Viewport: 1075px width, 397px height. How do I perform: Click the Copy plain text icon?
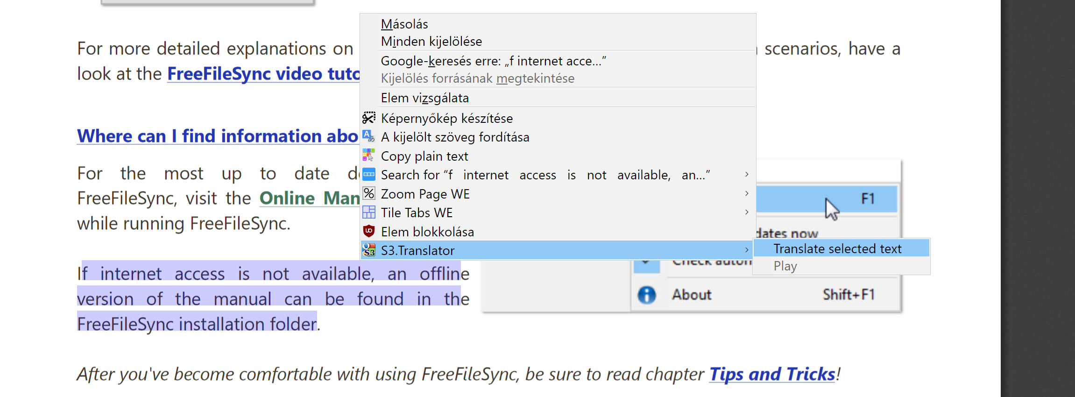pyautogui.click(x=369, y=156)
